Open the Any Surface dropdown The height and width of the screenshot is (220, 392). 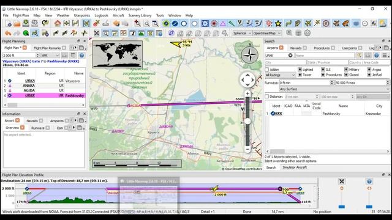(334, 89)
